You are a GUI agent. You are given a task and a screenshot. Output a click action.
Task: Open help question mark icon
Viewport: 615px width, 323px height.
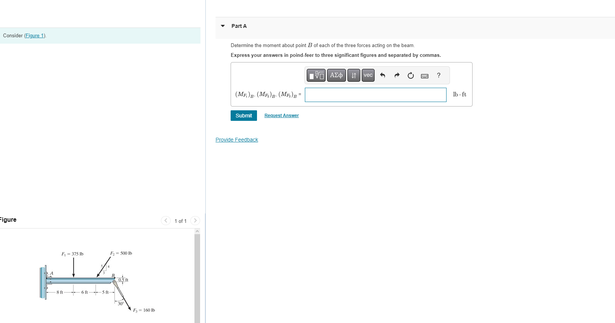[439, 75]
